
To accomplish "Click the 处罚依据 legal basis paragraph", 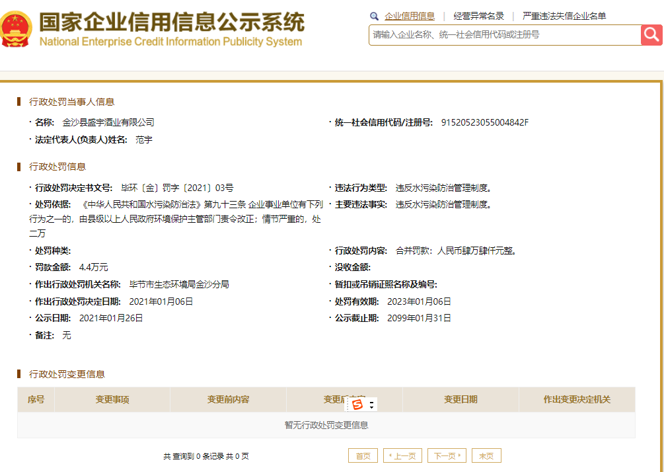I will click(176, 219).
